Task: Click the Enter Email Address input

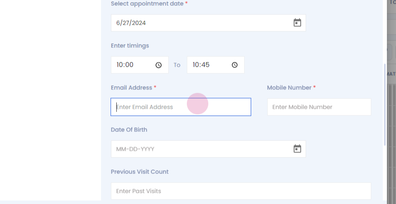Action: [x=181, y=107]
